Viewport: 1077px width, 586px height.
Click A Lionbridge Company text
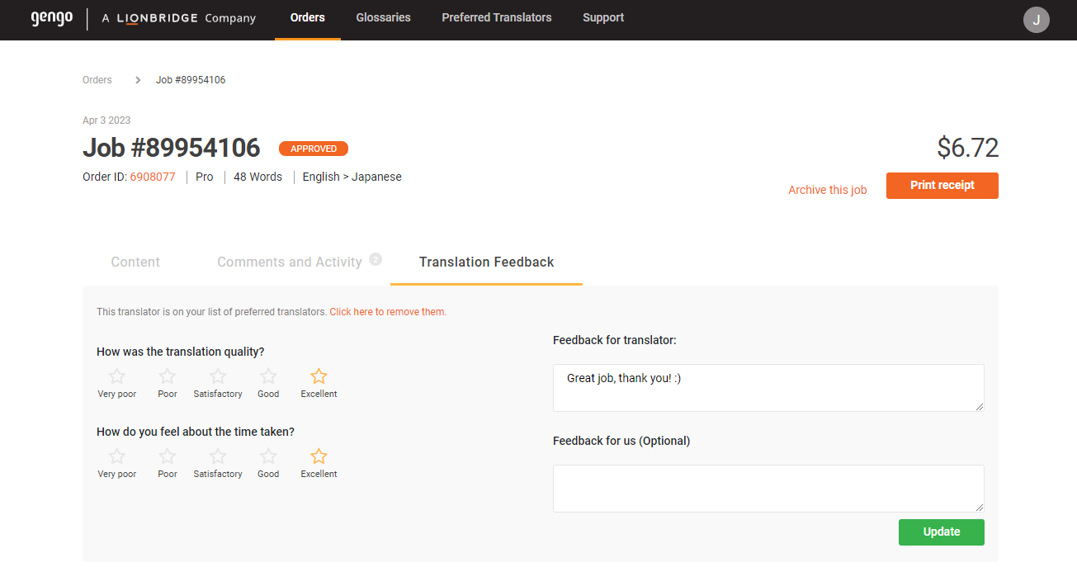[179, 18]
